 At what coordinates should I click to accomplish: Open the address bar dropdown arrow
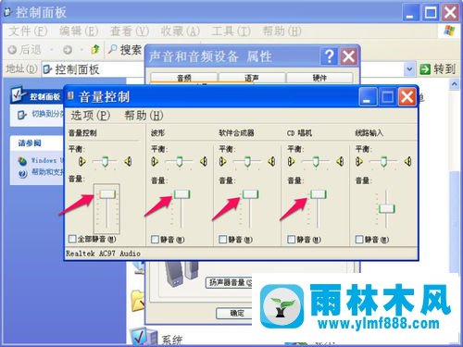(409, 69)
